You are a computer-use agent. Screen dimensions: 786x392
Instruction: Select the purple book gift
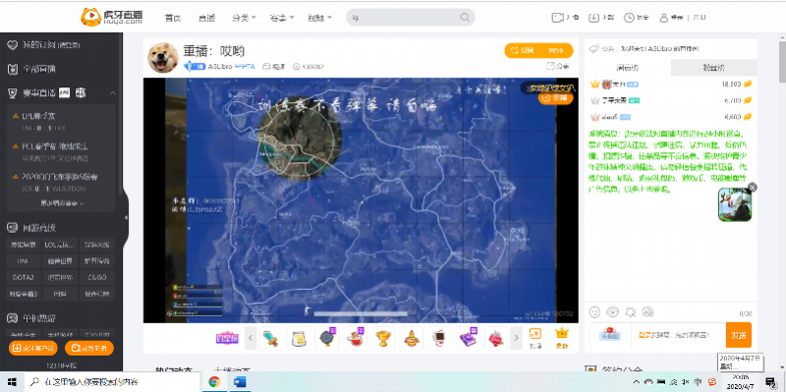468,338
